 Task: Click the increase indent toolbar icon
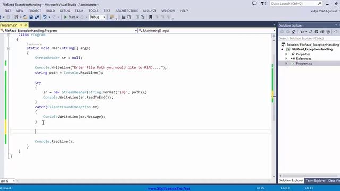point(130,17)
